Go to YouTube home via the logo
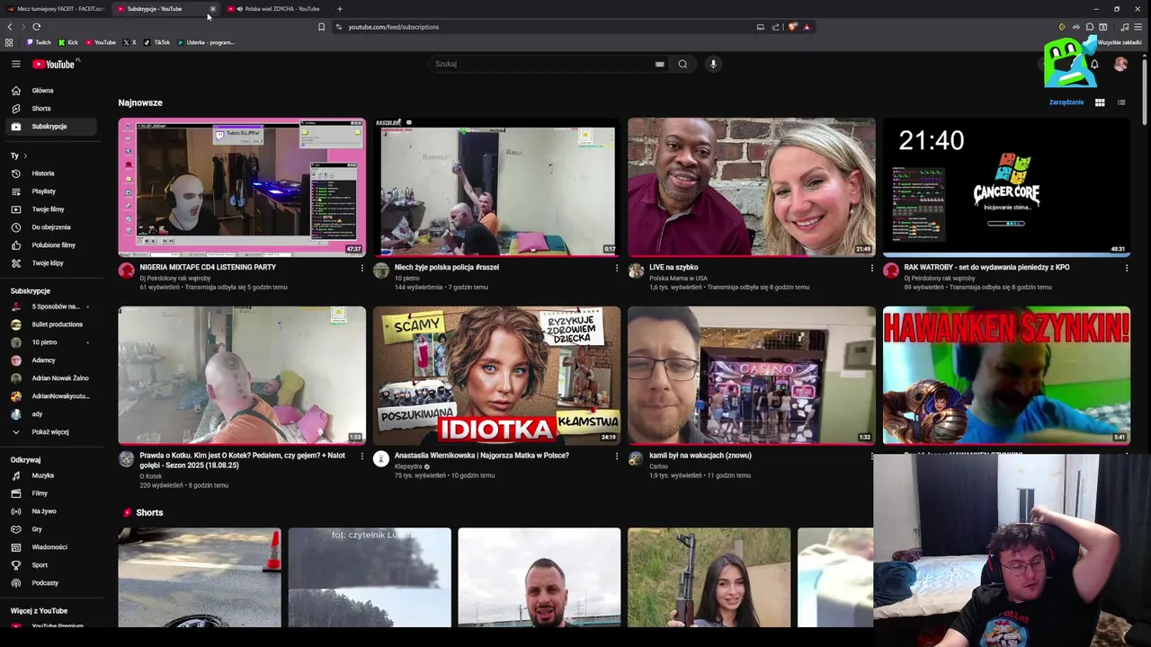 [56, 64]
